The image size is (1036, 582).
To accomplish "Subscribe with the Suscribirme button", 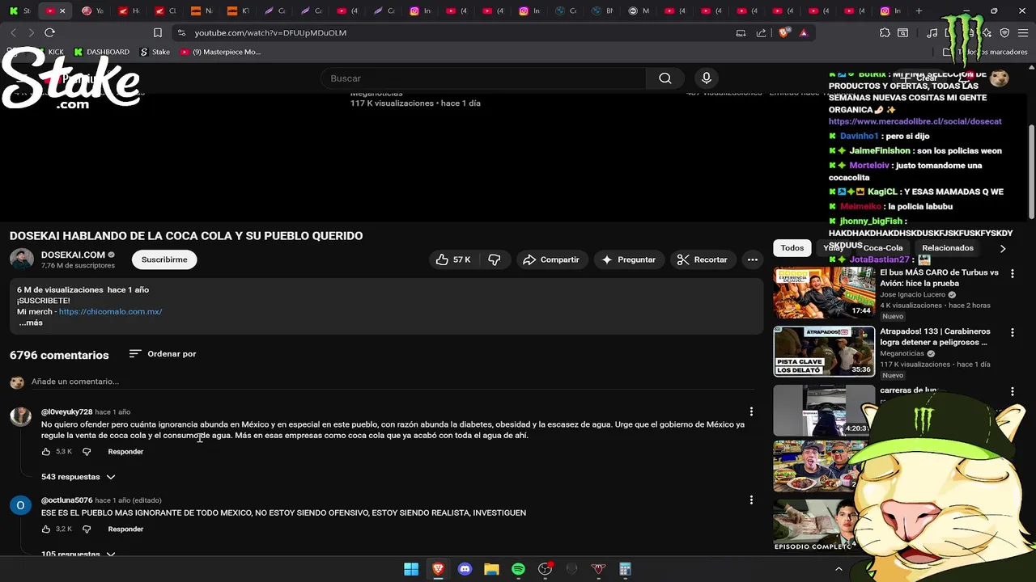I will pyautogui.click(x=164, y=259).
